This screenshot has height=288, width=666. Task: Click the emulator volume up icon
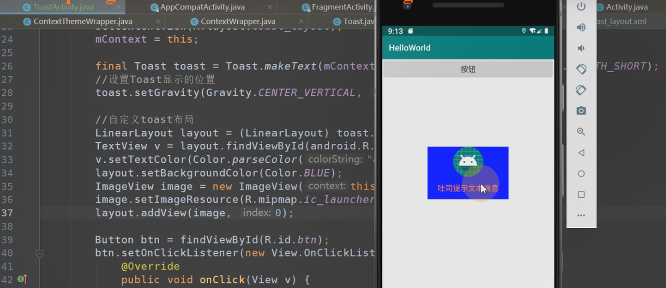(581, 28)
